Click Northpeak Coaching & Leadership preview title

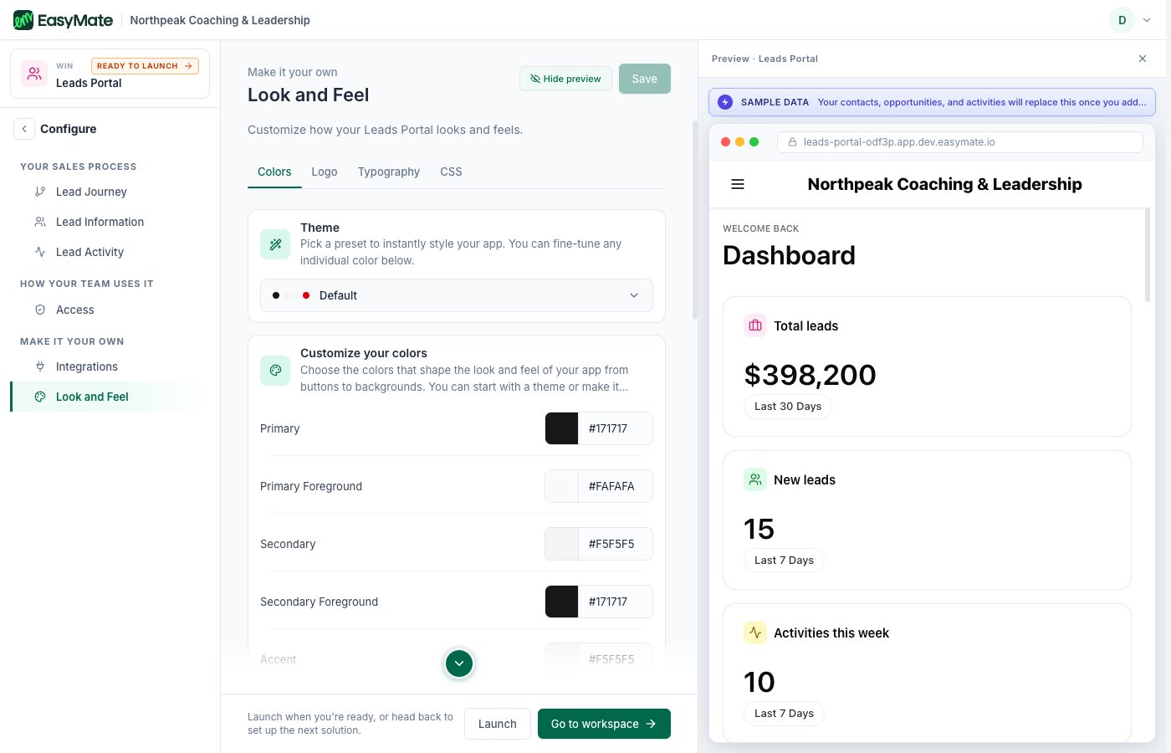tap(944, 184)
